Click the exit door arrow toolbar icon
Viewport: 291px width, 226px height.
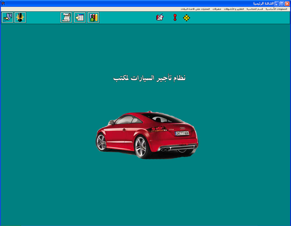pyautogui.click(x=7, y=17)
